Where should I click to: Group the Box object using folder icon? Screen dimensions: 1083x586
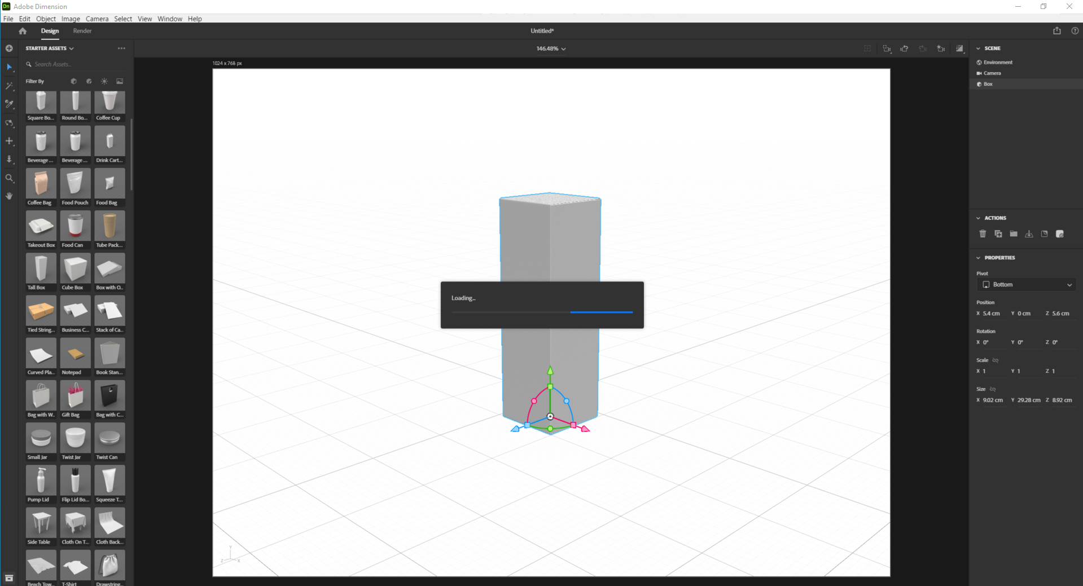[1014, 234]
